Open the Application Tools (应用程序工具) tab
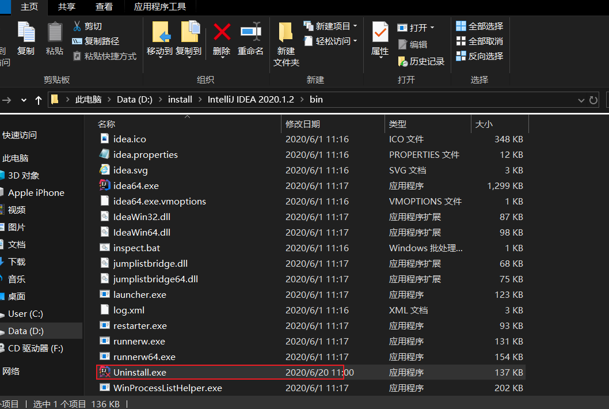609x409 pixels. [x=160, y=7]
